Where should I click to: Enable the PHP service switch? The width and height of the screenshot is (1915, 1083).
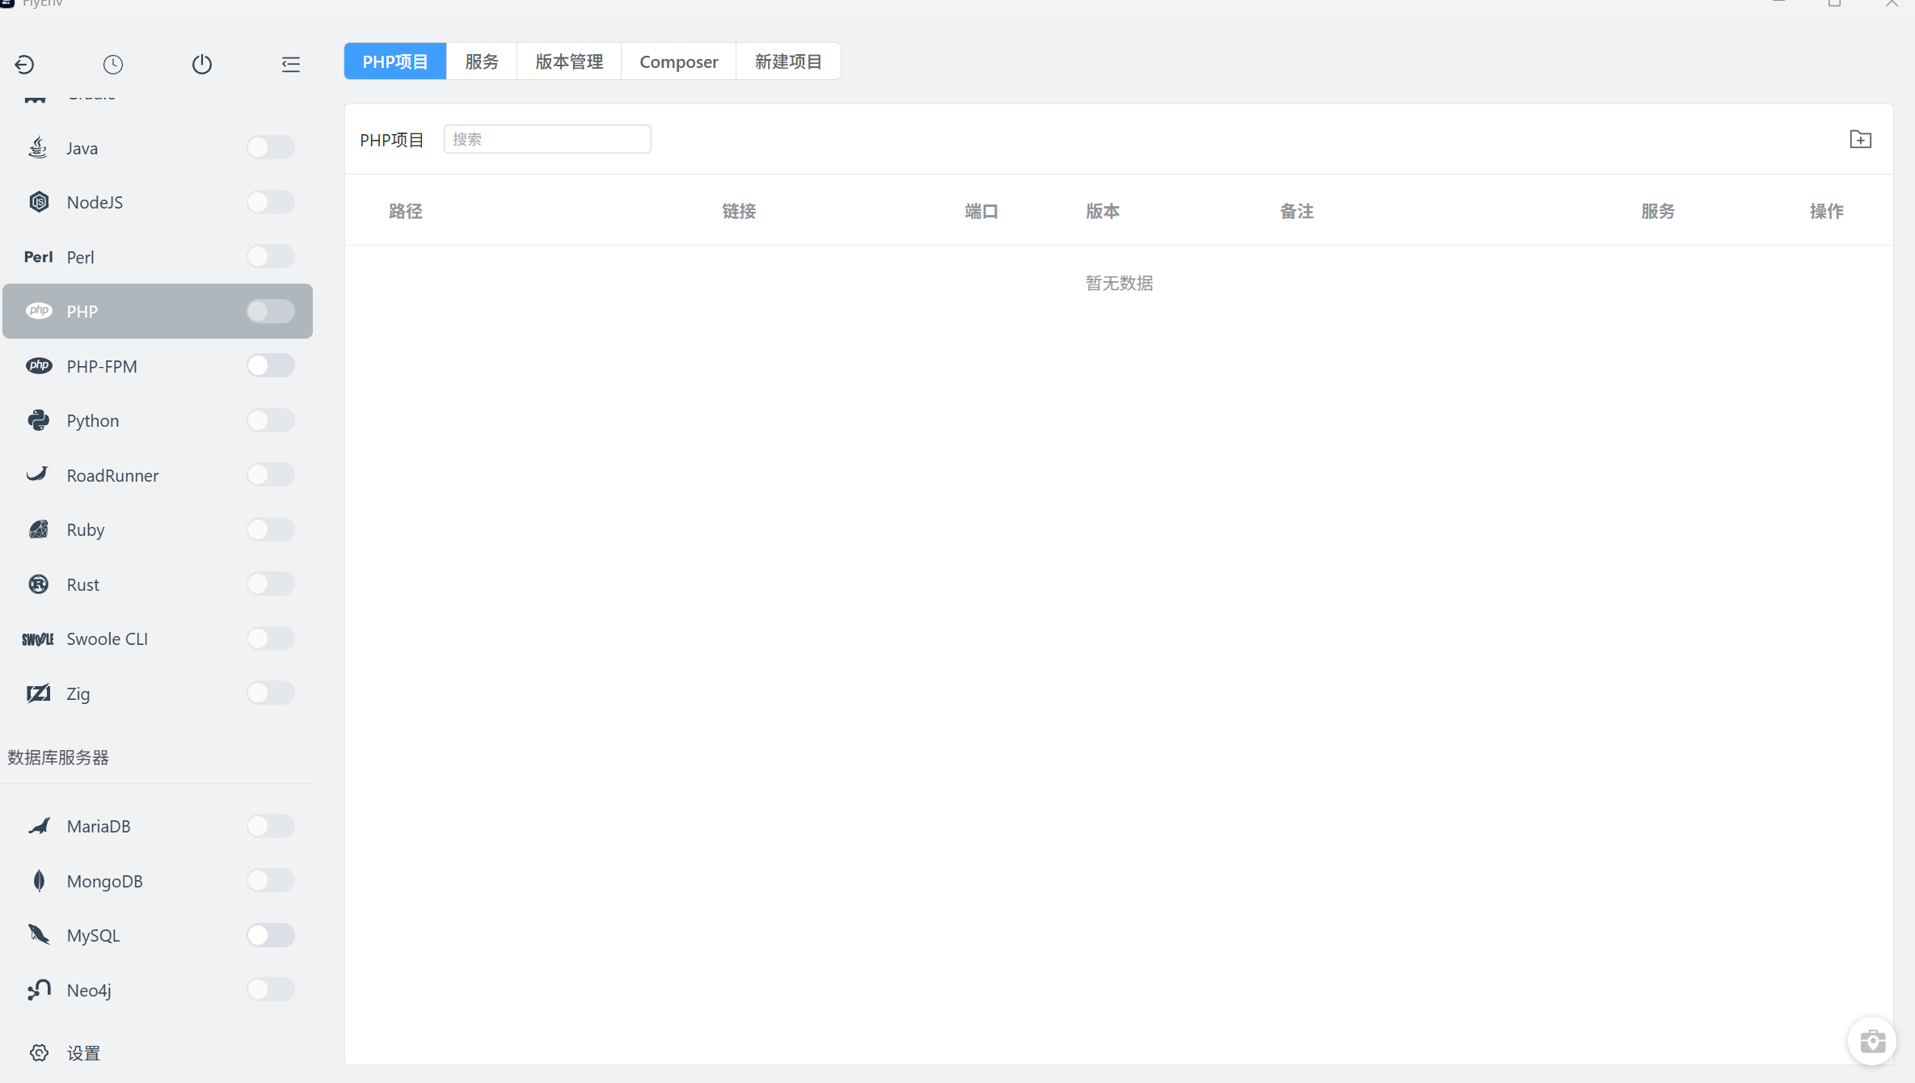tap(271, 311)
